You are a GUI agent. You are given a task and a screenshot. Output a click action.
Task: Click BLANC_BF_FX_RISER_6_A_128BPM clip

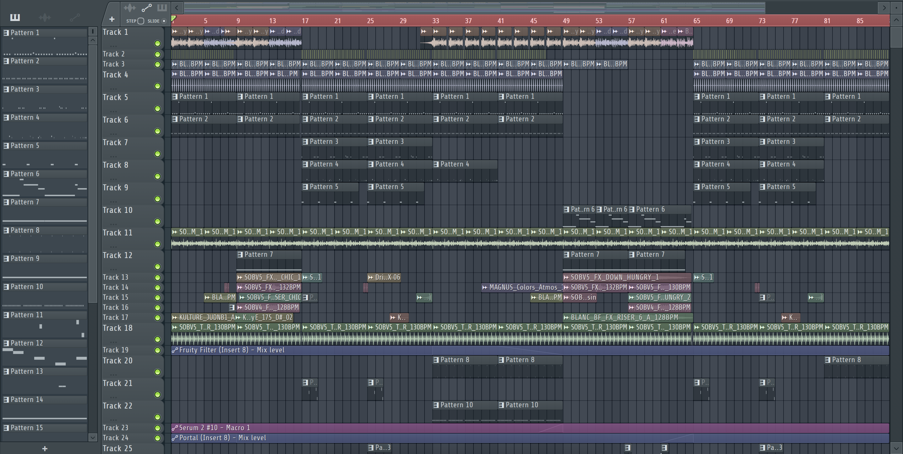click(x=628, y=318)
